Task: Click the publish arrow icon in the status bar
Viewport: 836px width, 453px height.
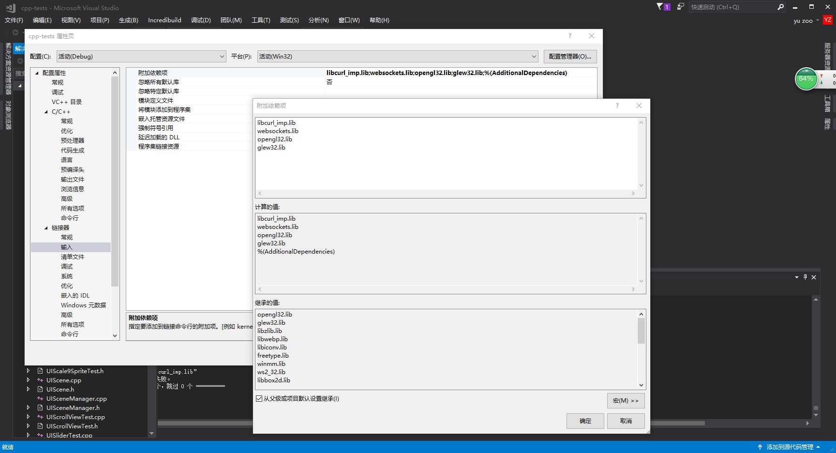Action: tap(760, 447)
